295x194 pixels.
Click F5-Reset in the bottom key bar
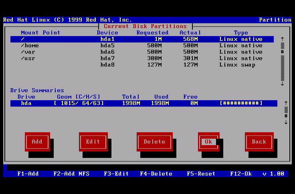[201, 174]
